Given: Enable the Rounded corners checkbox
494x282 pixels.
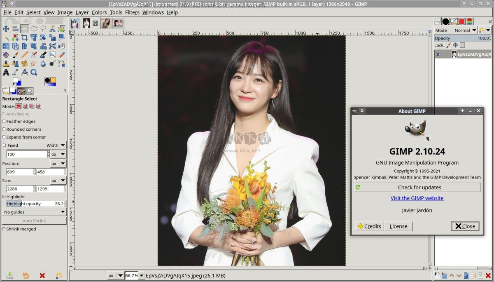Looking at the screenshot, I should click(4, 129).
